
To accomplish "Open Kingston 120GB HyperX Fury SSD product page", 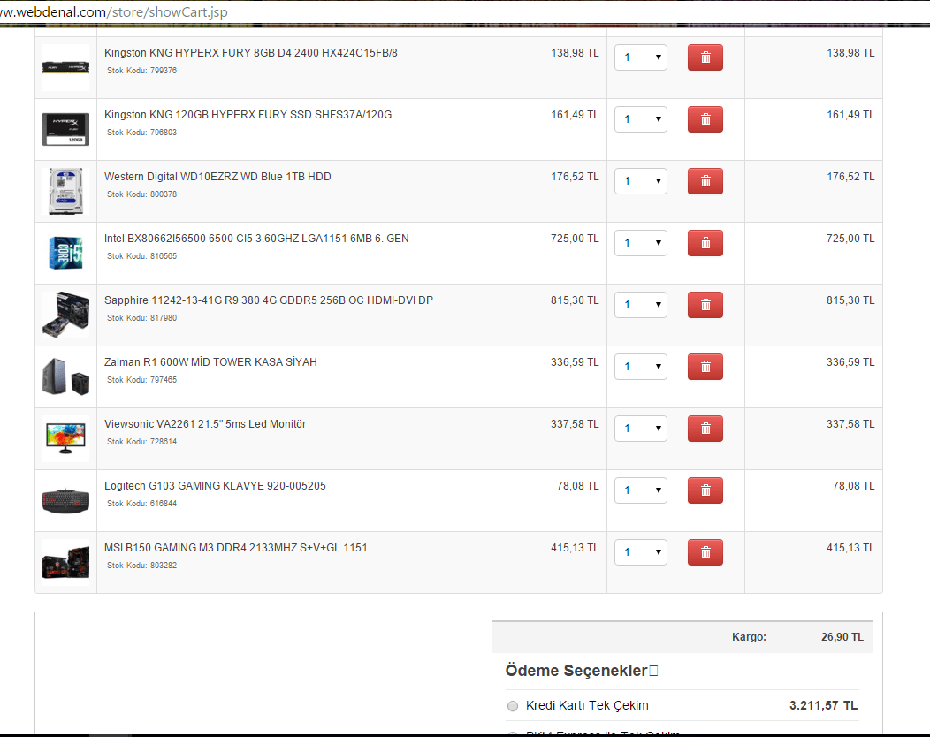I will 248,114.
